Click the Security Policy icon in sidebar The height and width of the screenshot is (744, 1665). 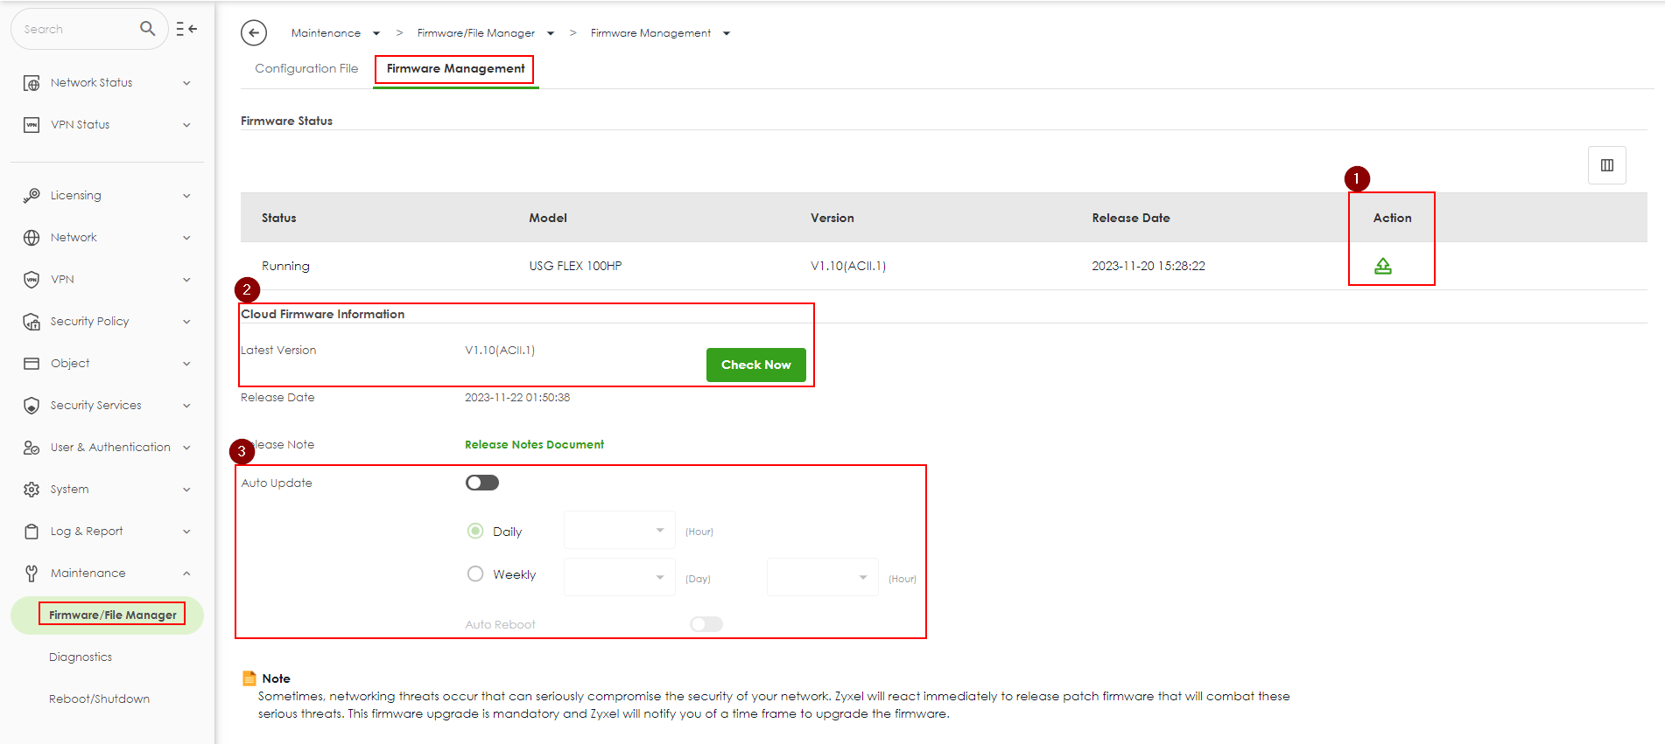(x=32, y=322)
